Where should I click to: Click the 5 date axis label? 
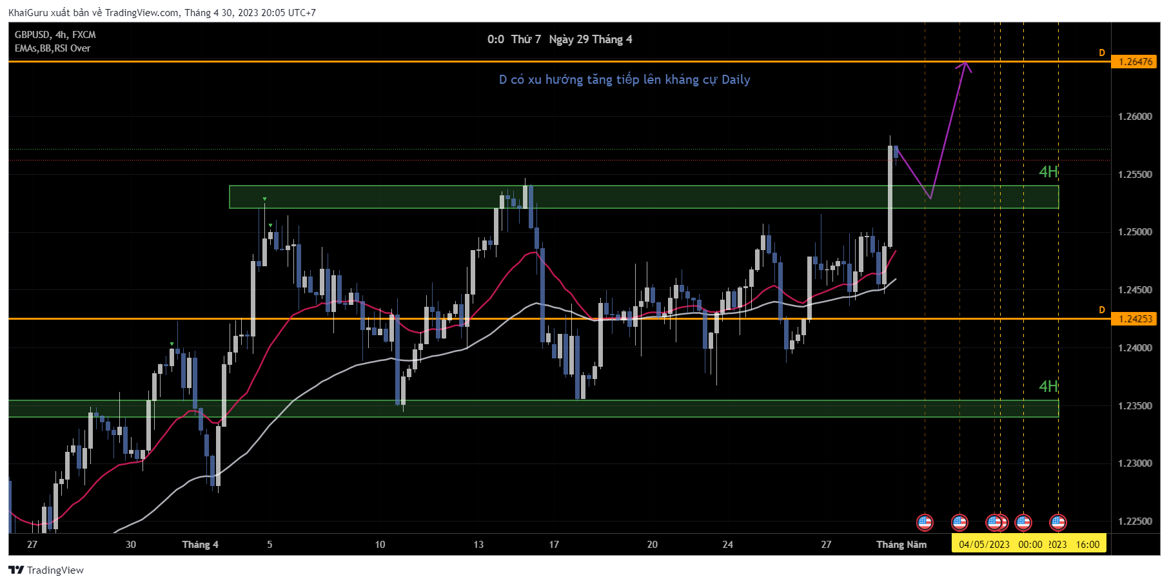[x=270, y=545]
